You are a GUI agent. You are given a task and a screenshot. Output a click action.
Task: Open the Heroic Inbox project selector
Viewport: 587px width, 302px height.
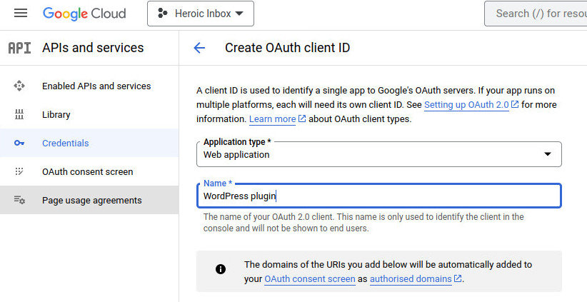200,14
